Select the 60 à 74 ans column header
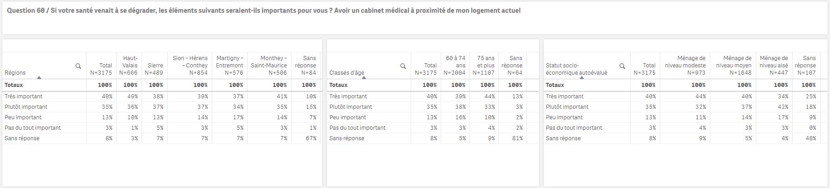The height and width of the screenshot is (188, 830). (455, 66)
